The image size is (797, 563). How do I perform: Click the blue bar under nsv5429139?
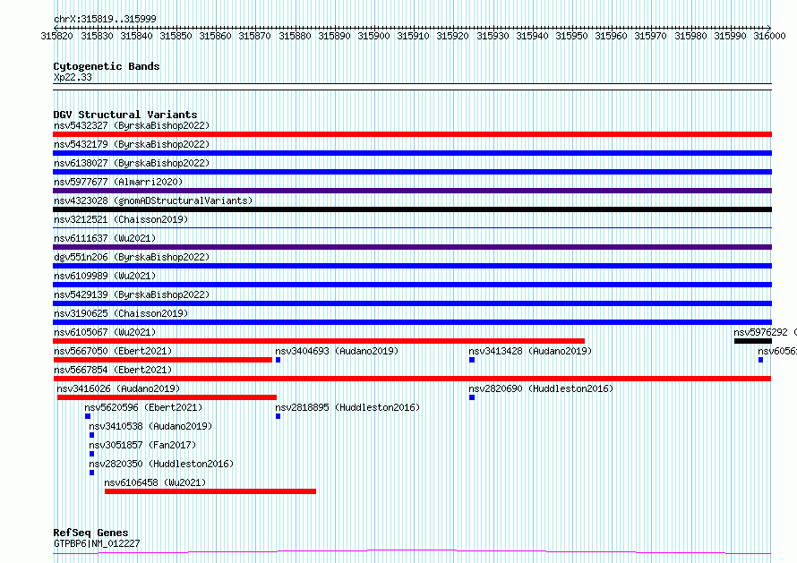(x=412, y=303)
